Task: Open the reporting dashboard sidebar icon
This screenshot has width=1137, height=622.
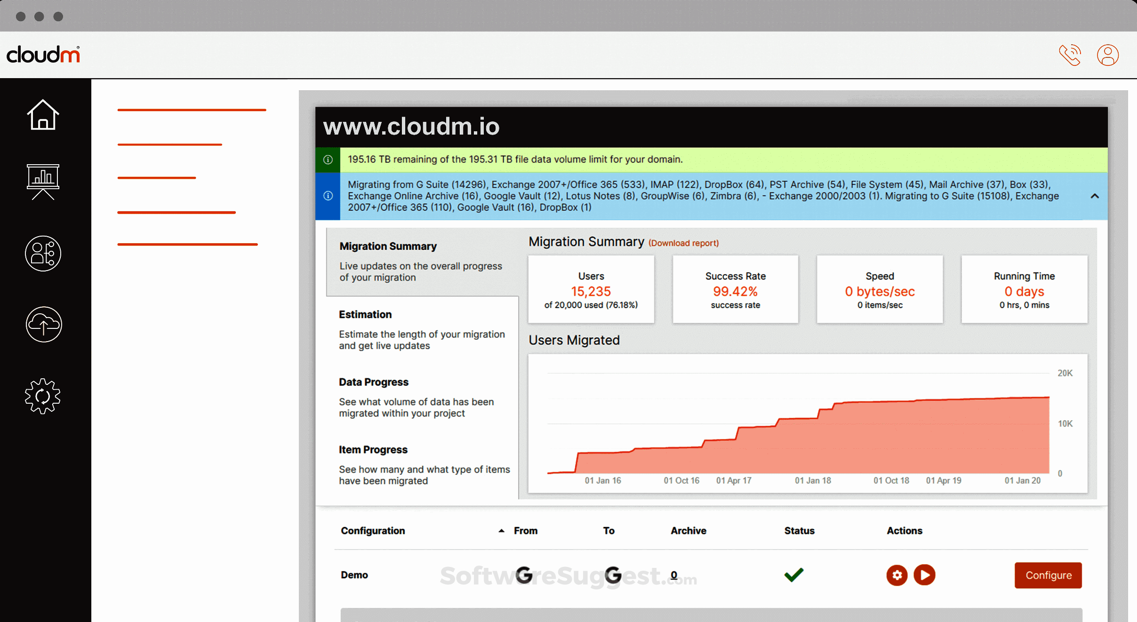Action: pos(43,183)
